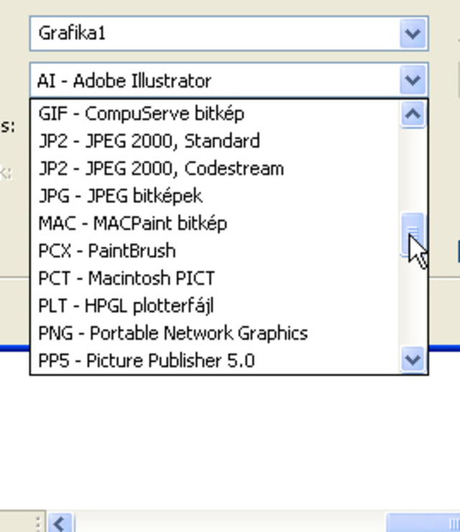Choose JP2 - JPEG 2000, Codestream
Image resolution: width=460 pixels, height=532 pixels.
point(215,168)
